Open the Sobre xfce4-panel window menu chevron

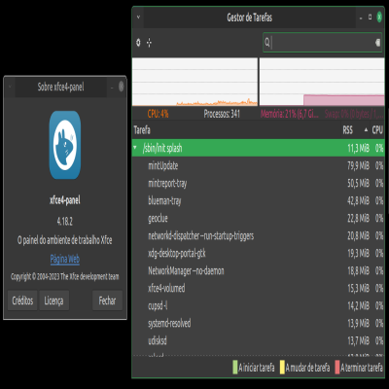coord(10,87)
